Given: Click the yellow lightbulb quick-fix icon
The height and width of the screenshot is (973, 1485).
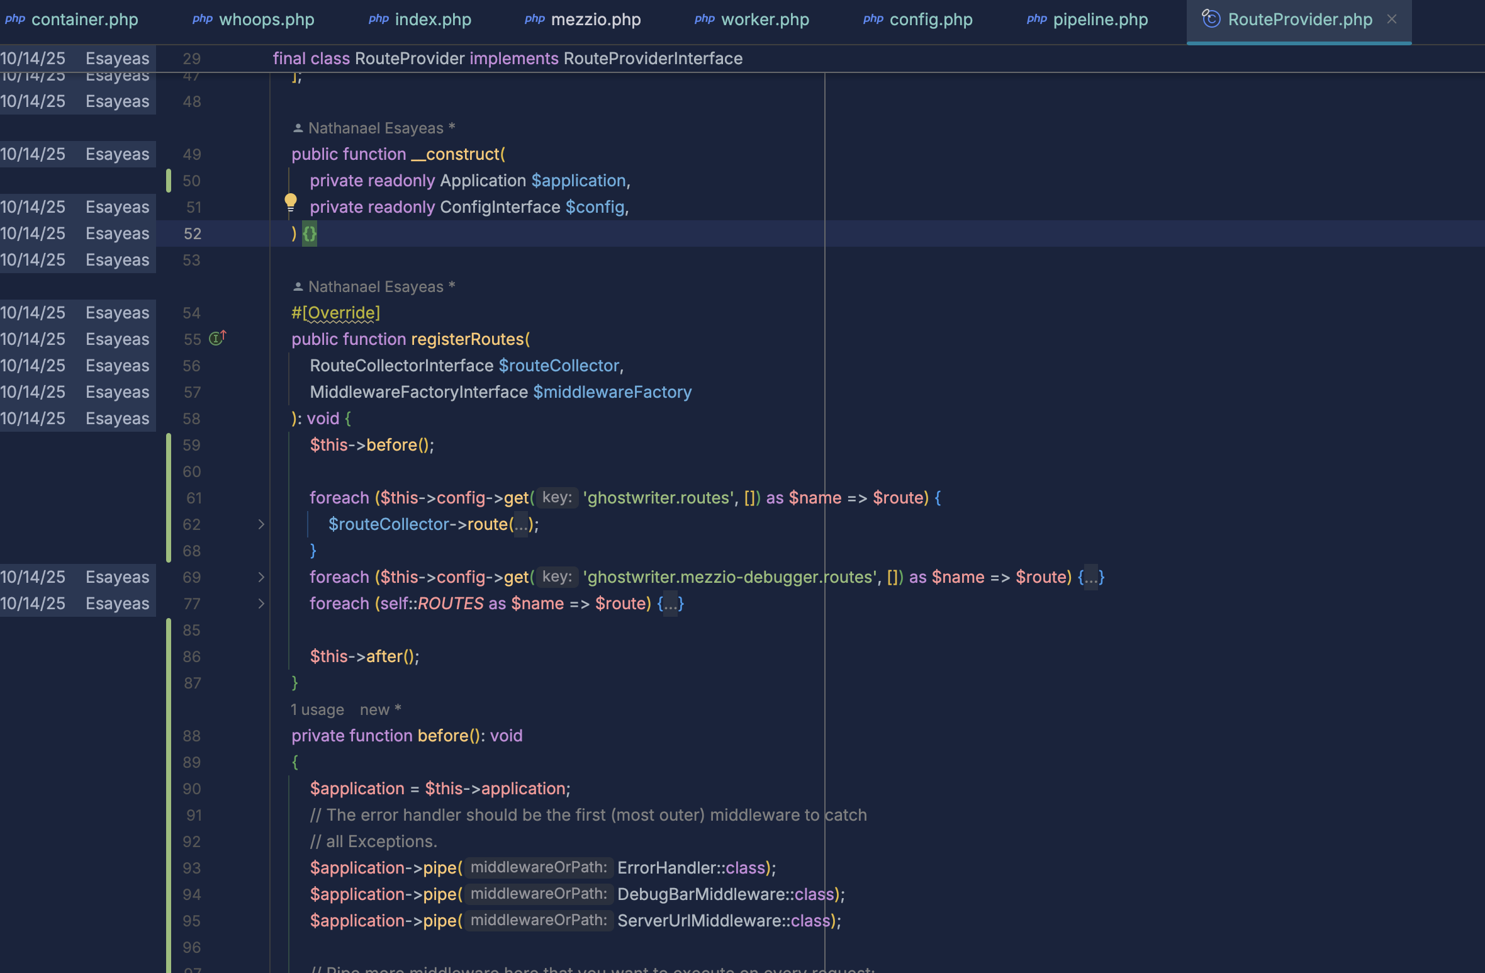Looking at the screenshot, I should [x=290, y=204].
